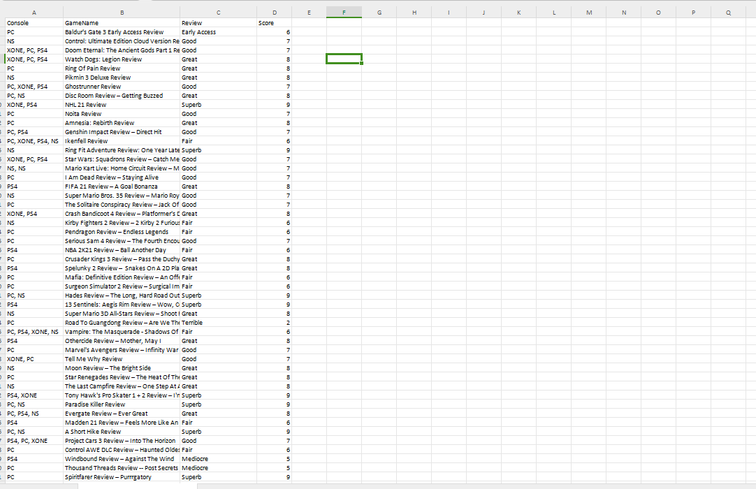Select Disc Room Review – Getting Buzzed cell
756x489 pixels.
click(122, 96)
